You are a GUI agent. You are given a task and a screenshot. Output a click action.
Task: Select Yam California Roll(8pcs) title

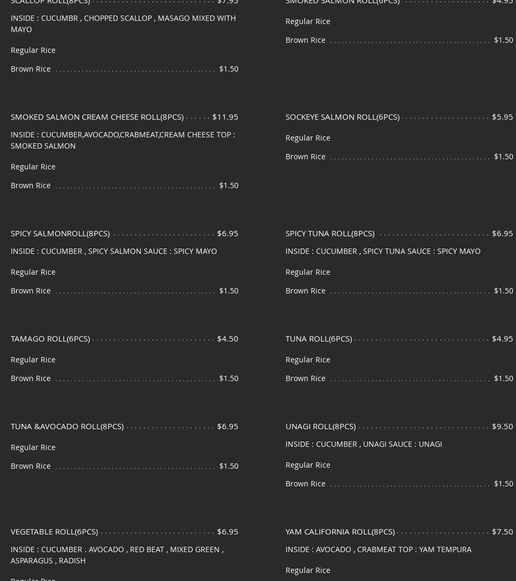coord(340,532)
